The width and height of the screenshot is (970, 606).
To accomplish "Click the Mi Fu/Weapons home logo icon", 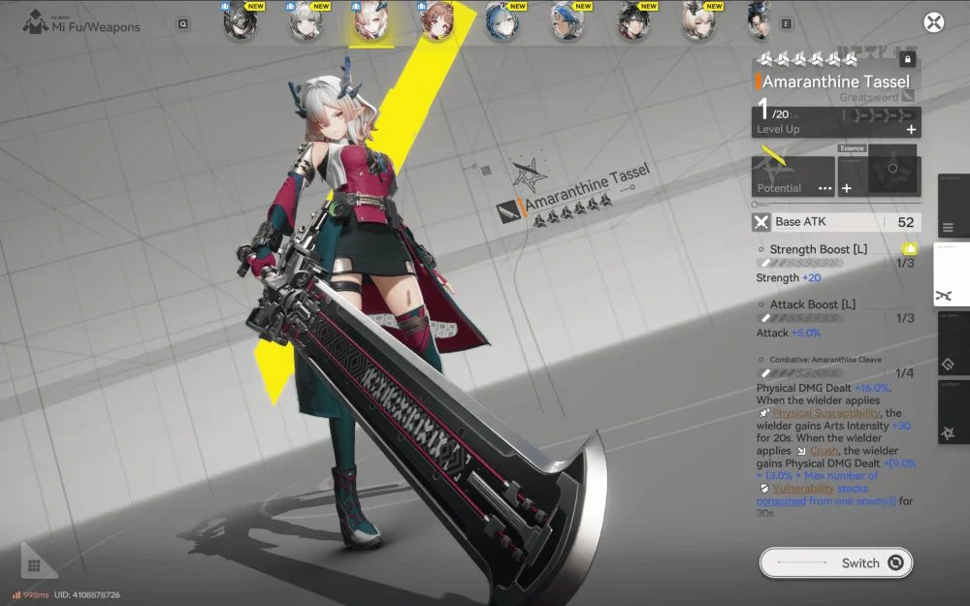I will pos(35,23).
